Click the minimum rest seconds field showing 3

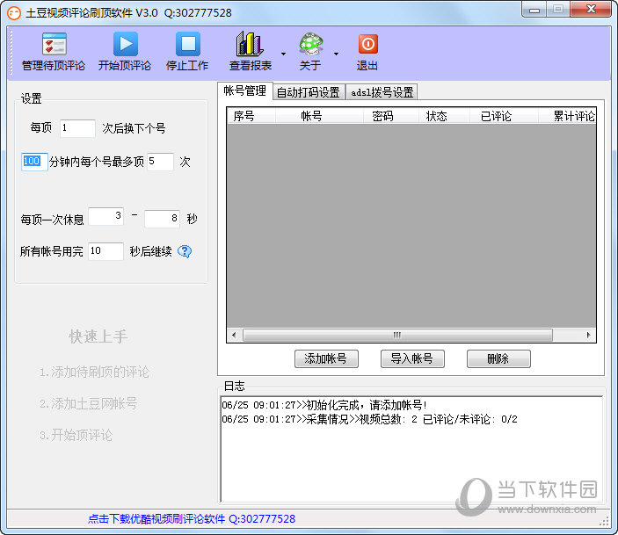pos(105,216)
